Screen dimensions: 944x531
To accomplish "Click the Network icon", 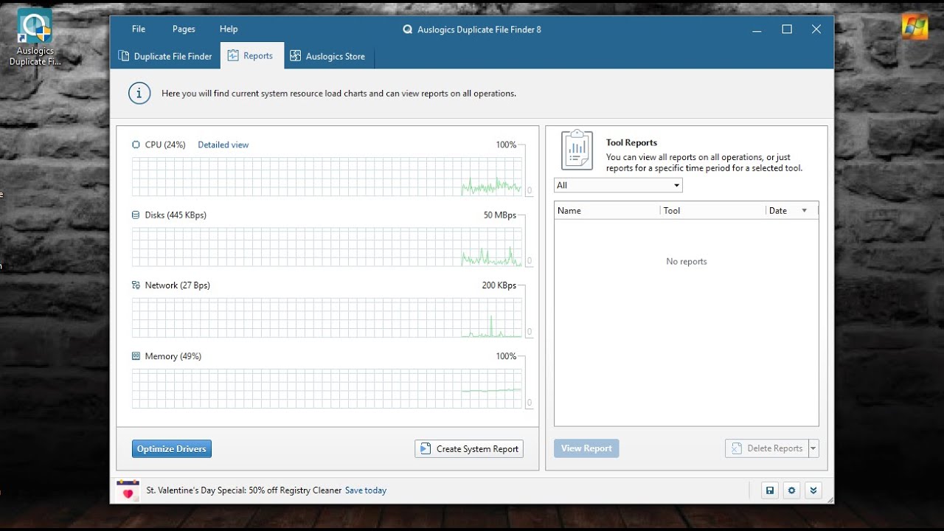I will coord(136,285).
